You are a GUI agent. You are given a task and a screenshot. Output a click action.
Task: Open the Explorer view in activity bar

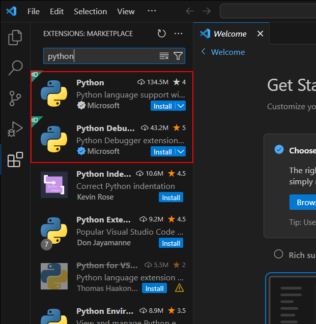pos(15,38)
